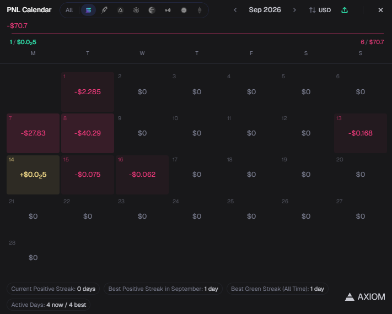Open the Sep 2026 month label
Screen dimensions: 392x314
coord(265,10)
